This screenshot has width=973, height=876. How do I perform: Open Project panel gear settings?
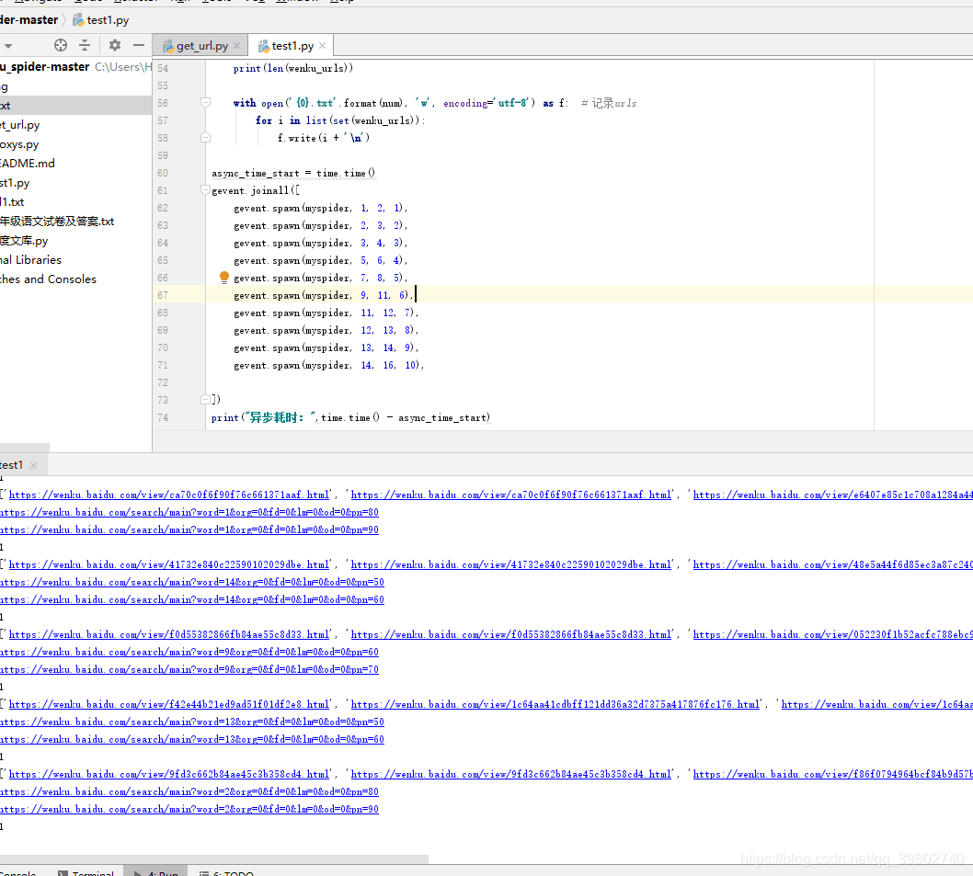[x=115, y=45]
